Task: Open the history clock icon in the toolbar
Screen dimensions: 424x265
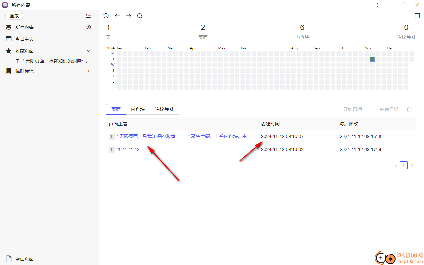Action: 106,16
